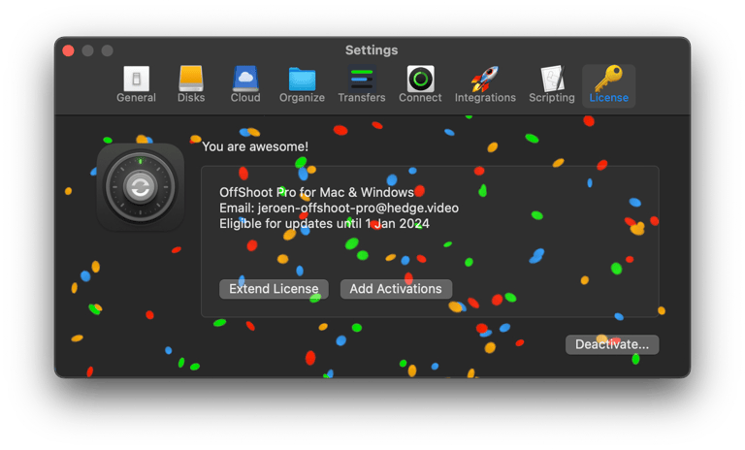Open Integrations via the rocket icon

[486, 84]
